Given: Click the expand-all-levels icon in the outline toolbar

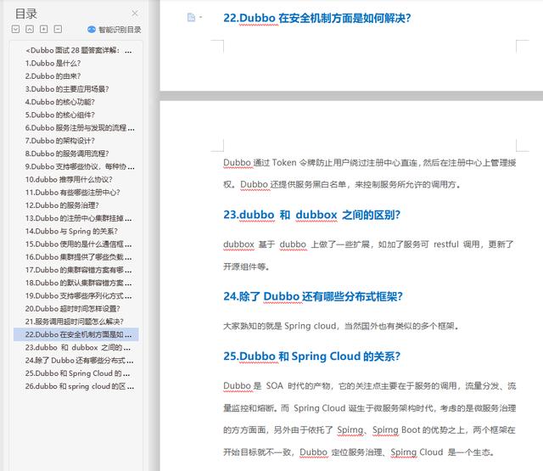Looking at the screenshot, I should [x=15, y=29].
